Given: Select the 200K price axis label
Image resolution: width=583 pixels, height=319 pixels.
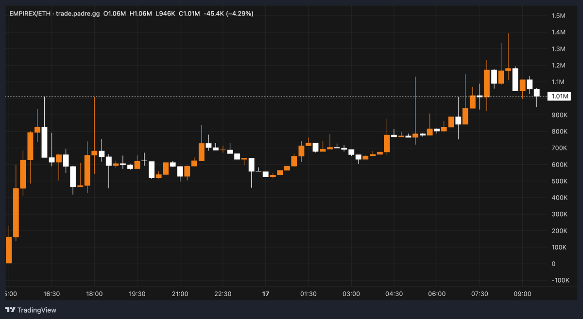Looking at the screenshot, I should [x=560, y=231].
